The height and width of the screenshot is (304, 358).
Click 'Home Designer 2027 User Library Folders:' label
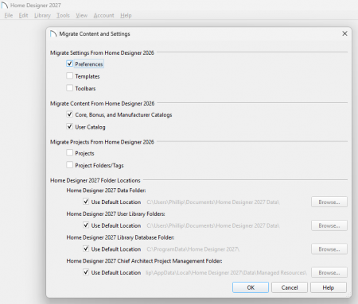[115, 214]
